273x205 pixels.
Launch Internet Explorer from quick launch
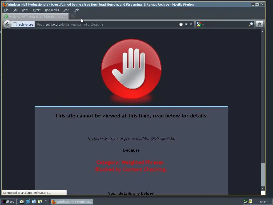28,202
